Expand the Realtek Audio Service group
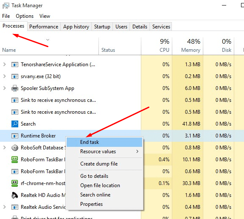244x219 pixels. (5, 207)
